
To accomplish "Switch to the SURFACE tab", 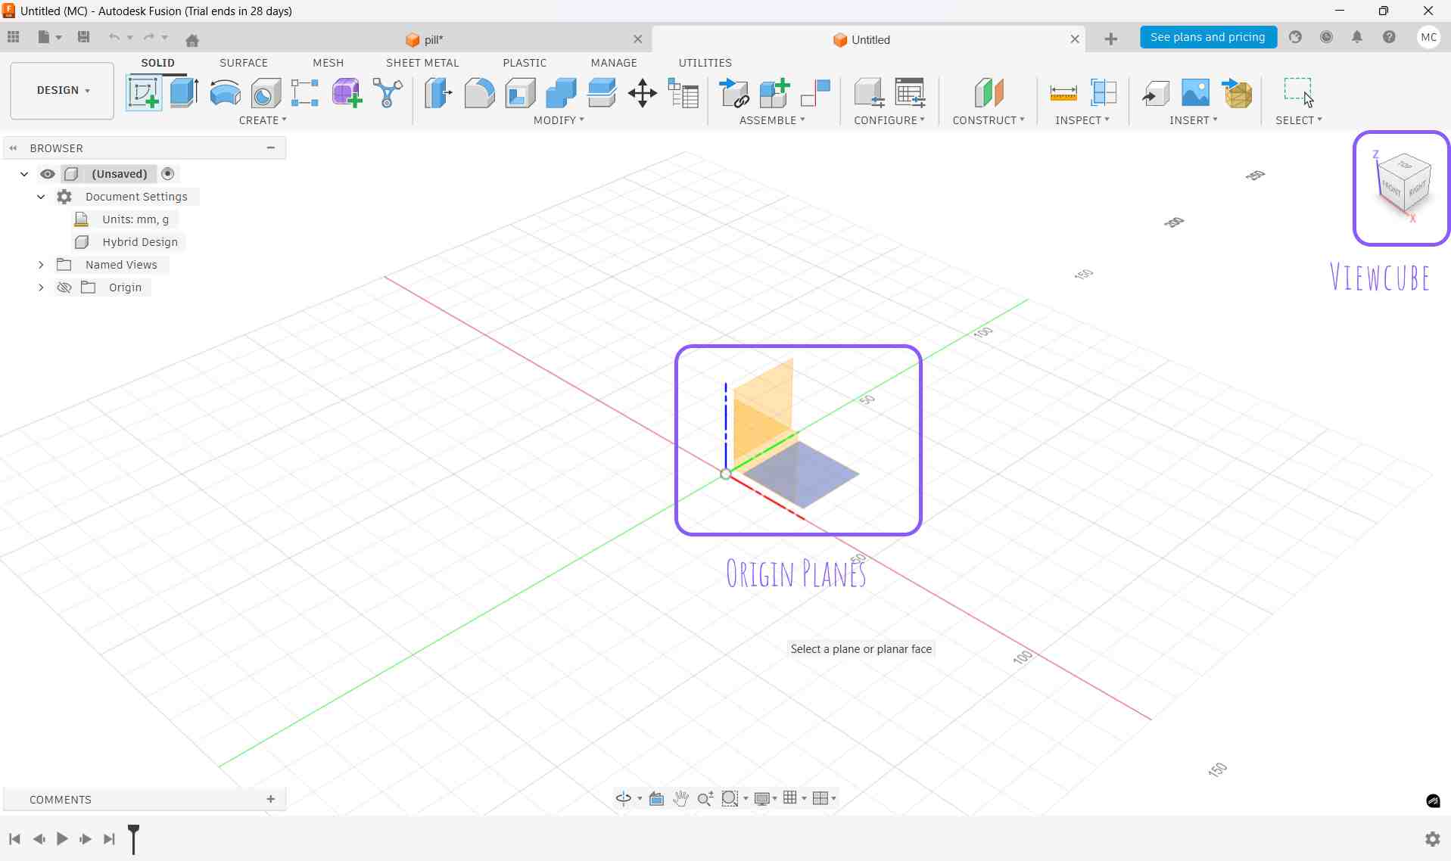I will coord(244,63).
